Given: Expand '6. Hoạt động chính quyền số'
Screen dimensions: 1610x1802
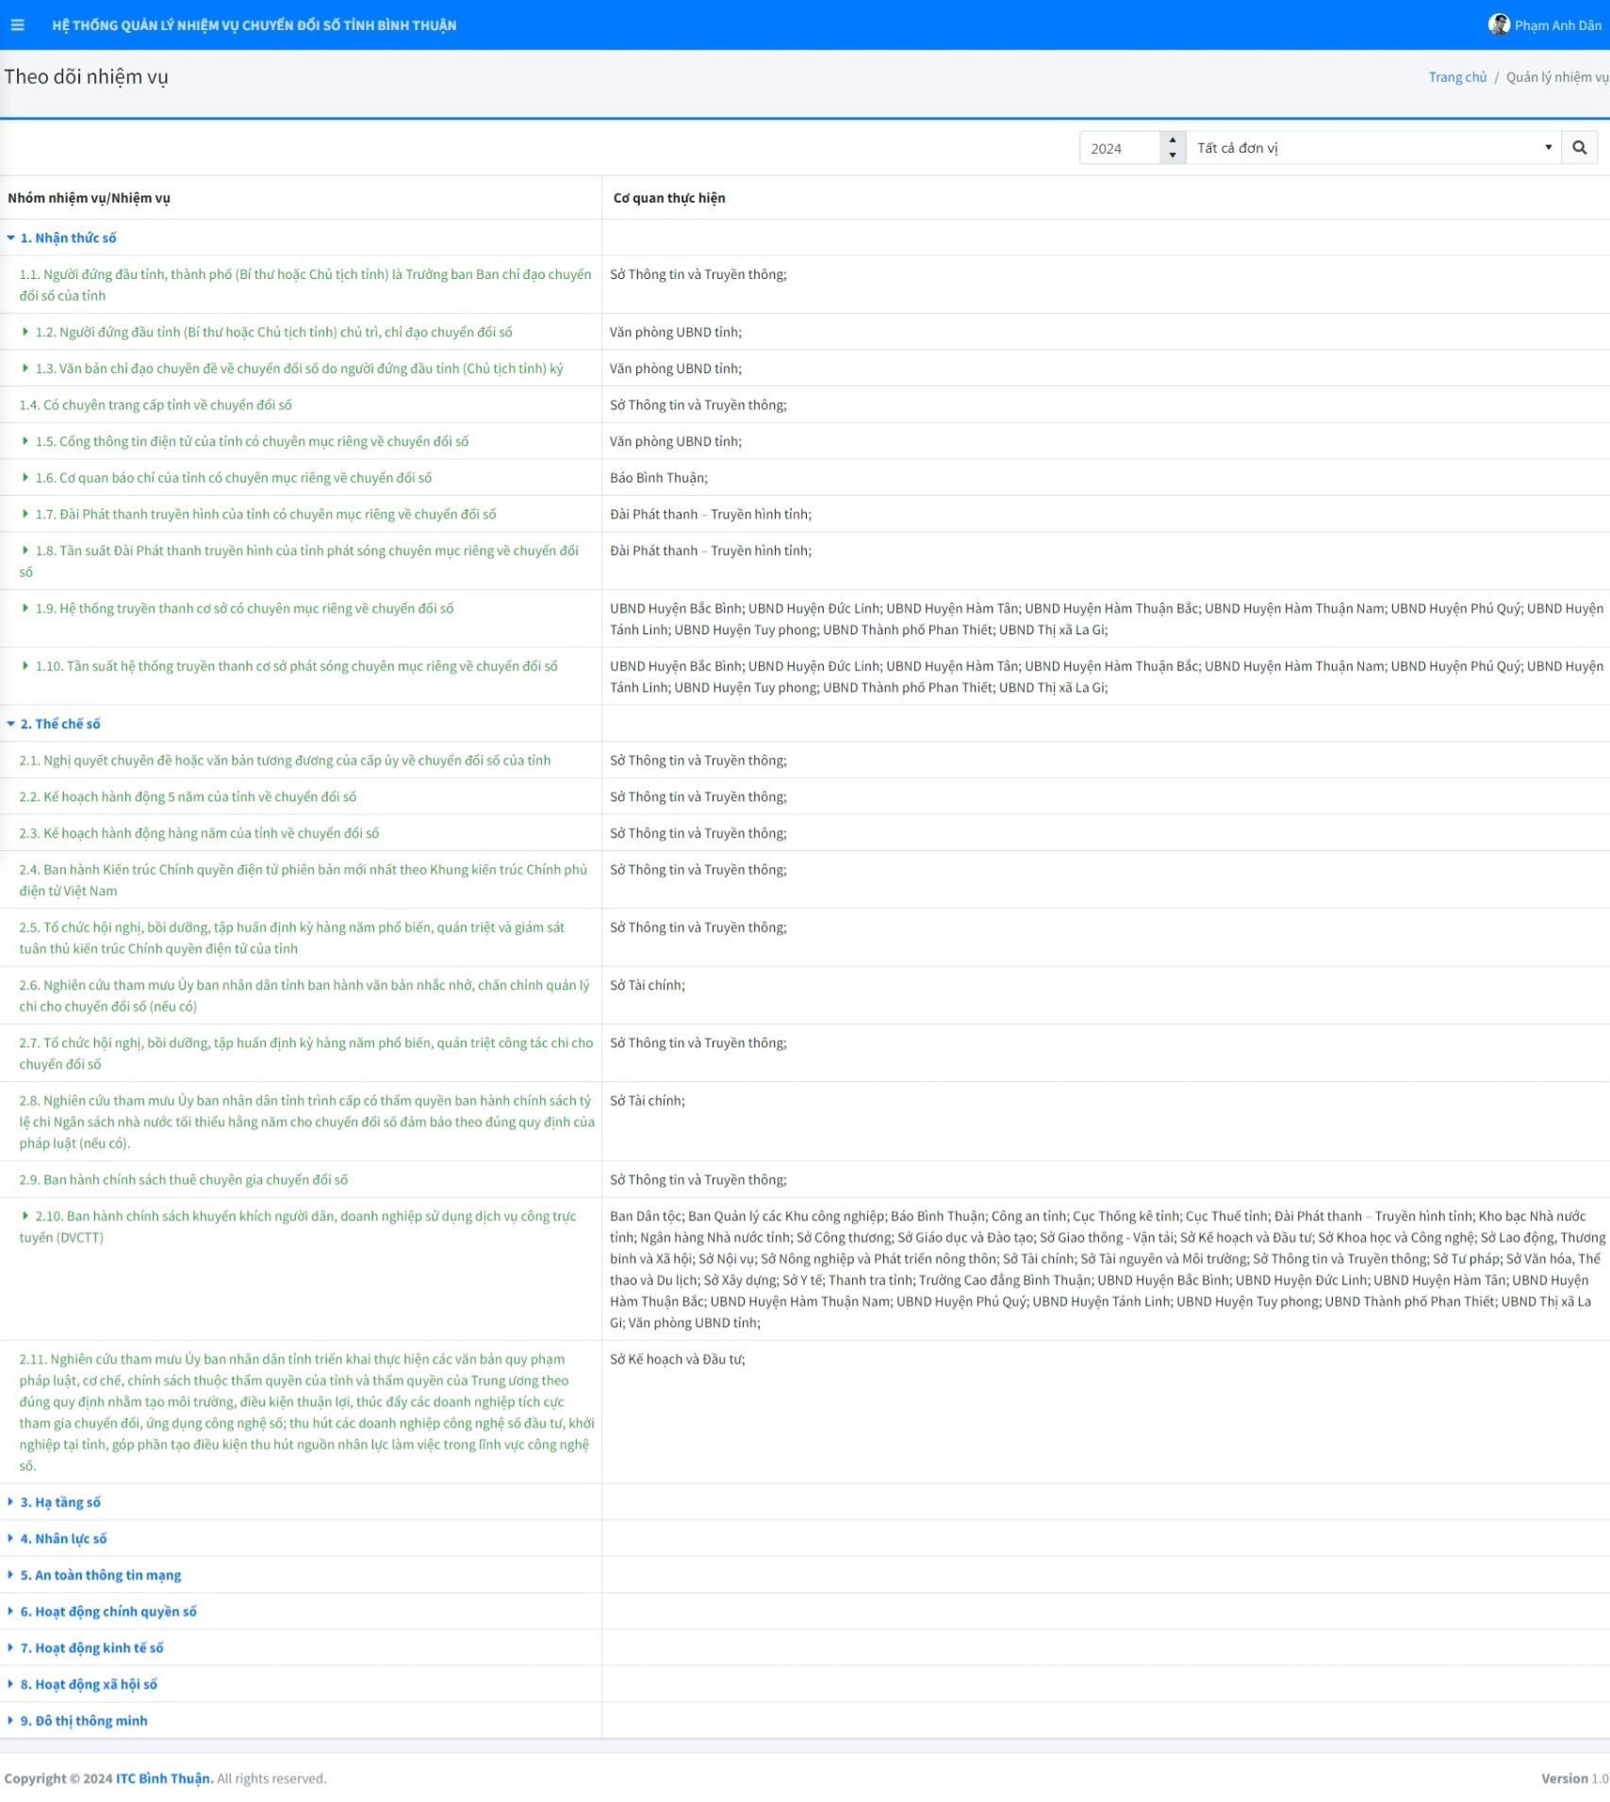Looking at the screenshot, I should 11,1612.
